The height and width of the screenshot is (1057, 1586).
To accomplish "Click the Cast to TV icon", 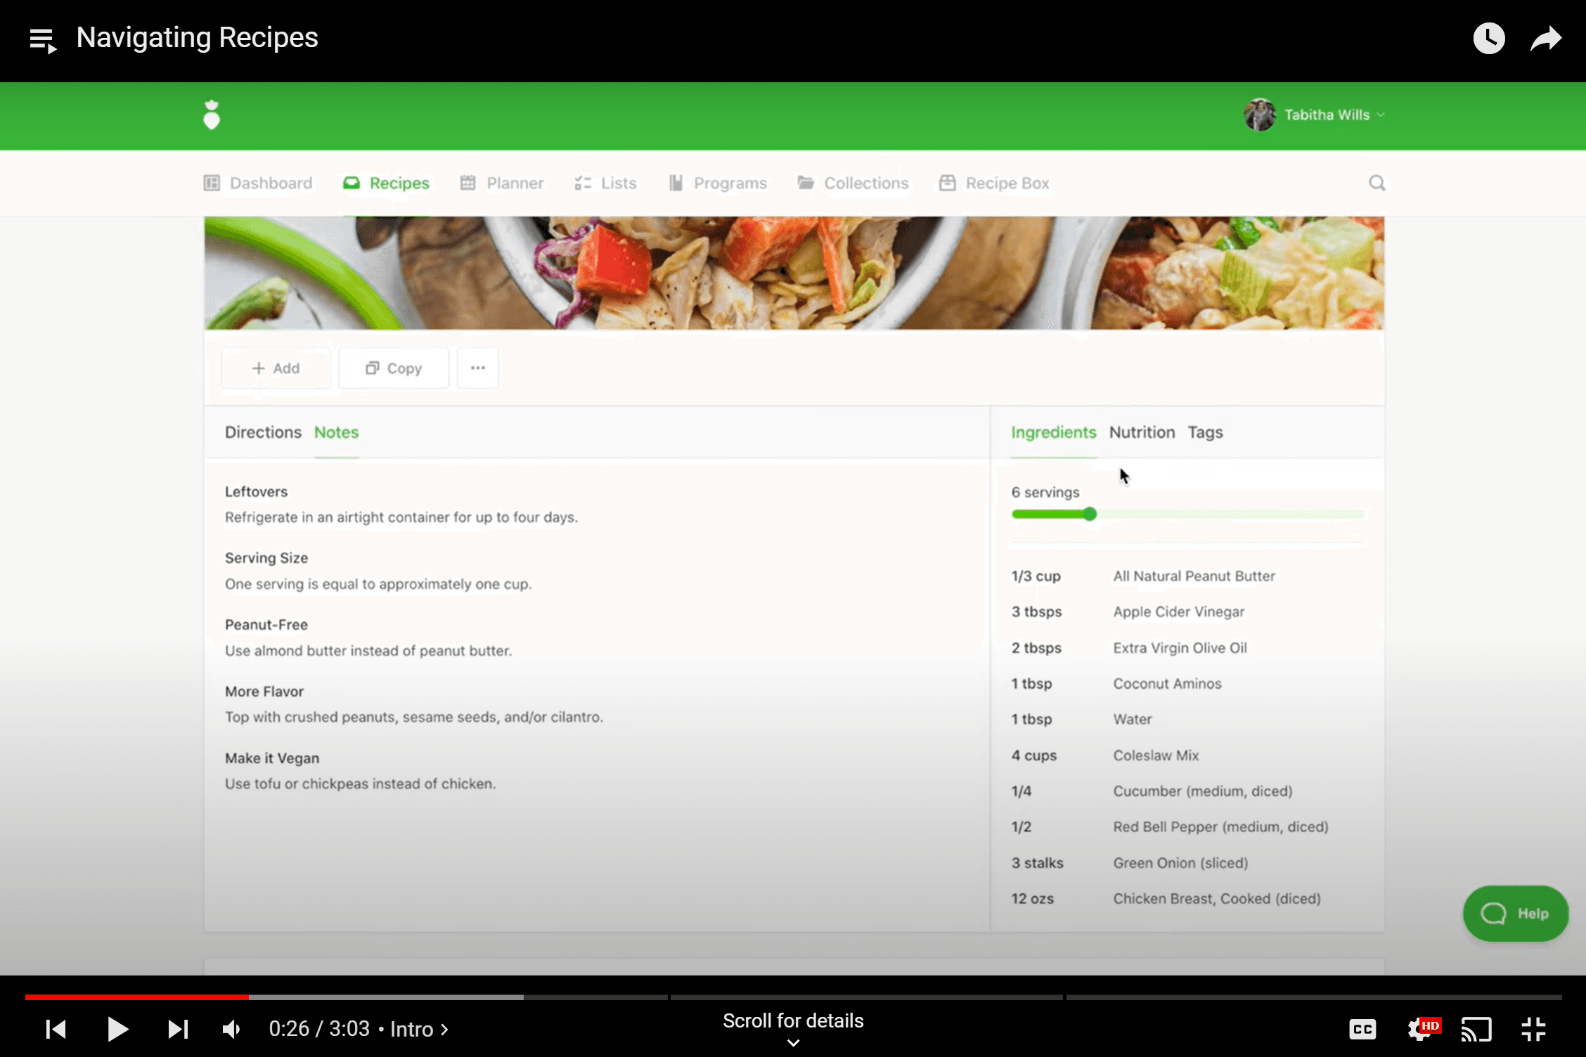I will [x=1476, y=1030].
